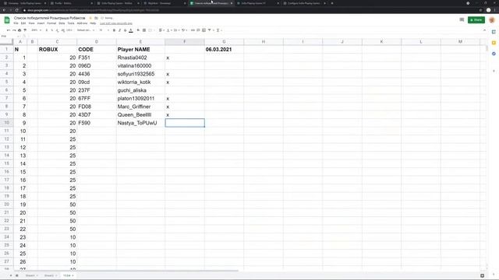
Task: Open the File menu
Action: [x=16, y=23]
